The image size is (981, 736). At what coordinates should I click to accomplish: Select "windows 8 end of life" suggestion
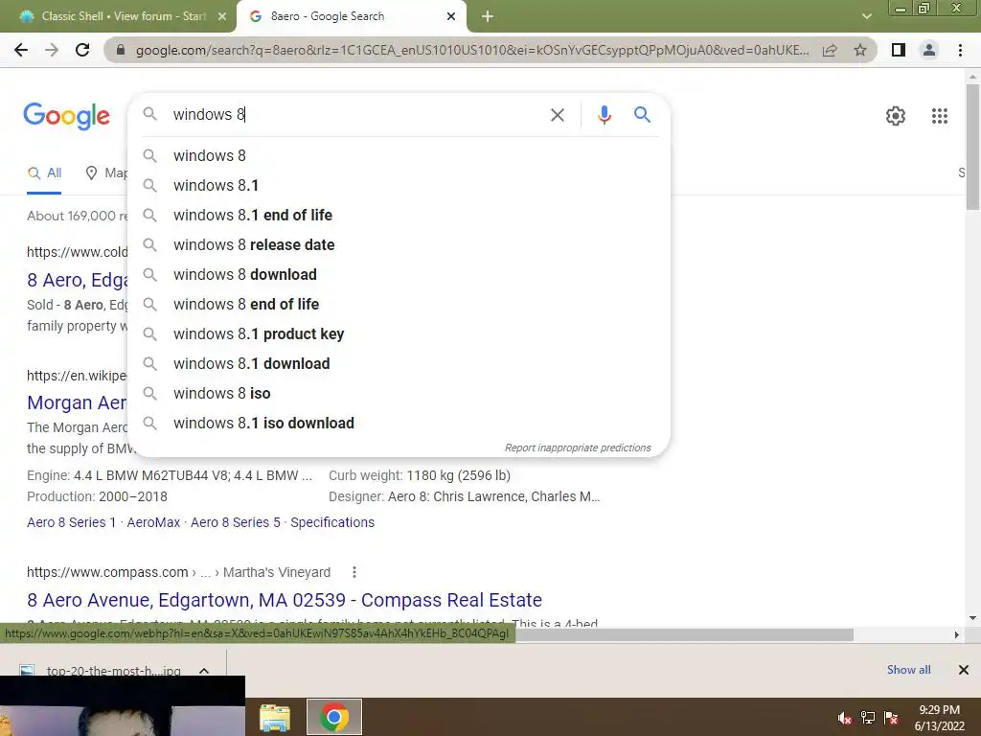click(x=399, y=304)
